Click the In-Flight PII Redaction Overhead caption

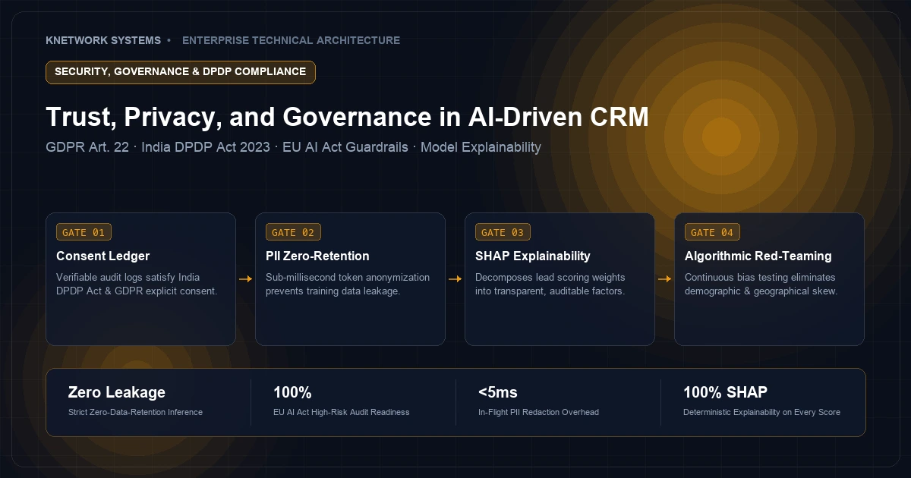tap(538, 412)
